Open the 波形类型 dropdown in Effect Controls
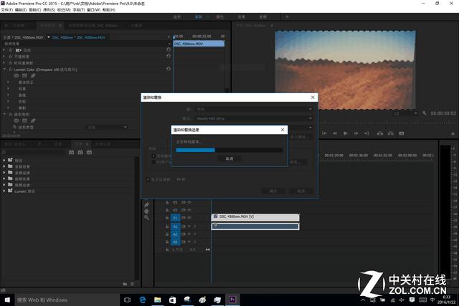Image resolution: width=459 pixels, height=306 pixels. pyautogui.click(x=107, y=128)
